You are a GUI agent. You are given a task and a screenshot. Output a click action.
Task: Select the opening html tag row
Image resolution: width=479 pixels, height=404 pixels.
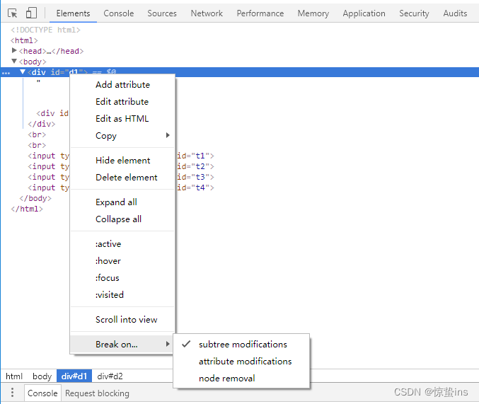point(24,40)
